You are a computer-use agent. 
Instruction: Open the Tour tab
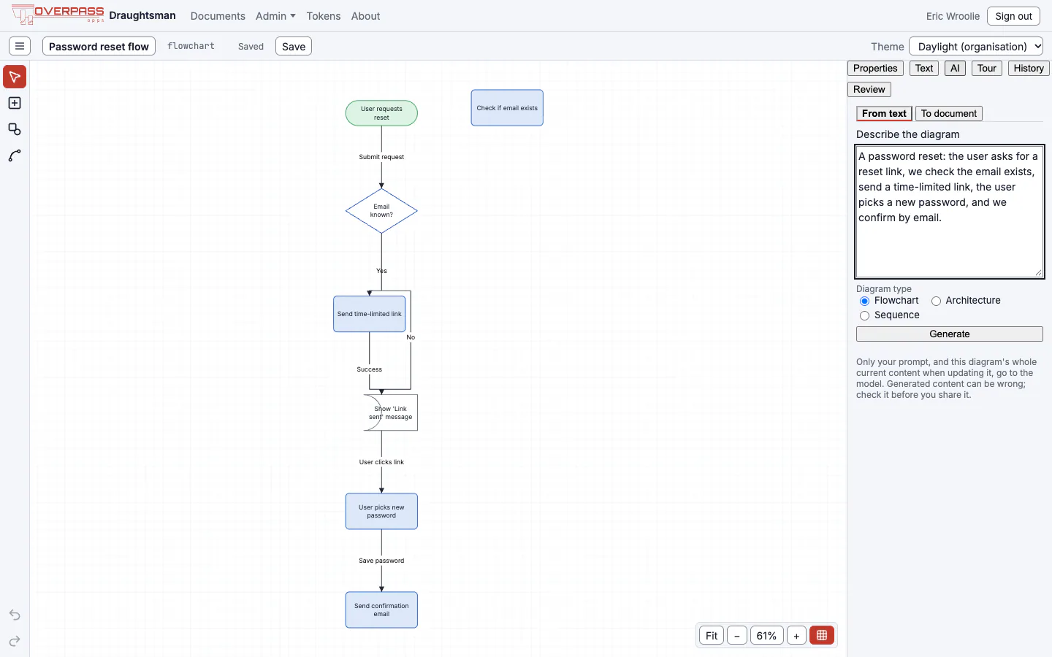click(987, 68)
